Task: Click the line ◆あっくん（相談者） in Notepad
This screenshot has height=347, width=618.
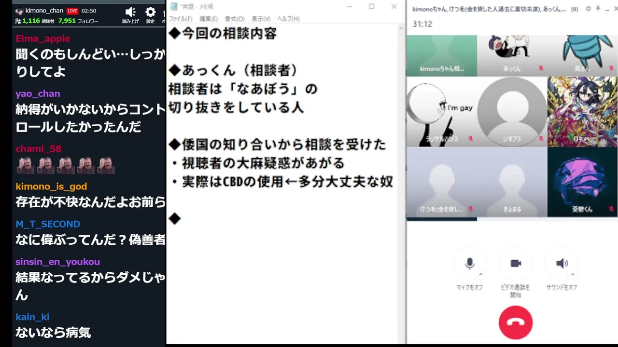Action: coord(233,70)
